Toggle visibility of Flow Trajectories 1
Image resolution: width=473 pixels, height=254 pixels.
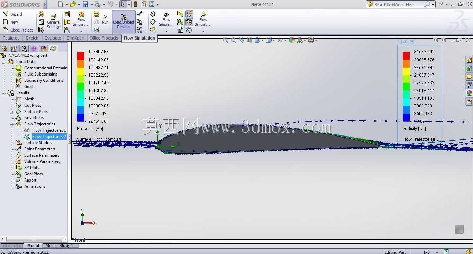click(27, 130)
